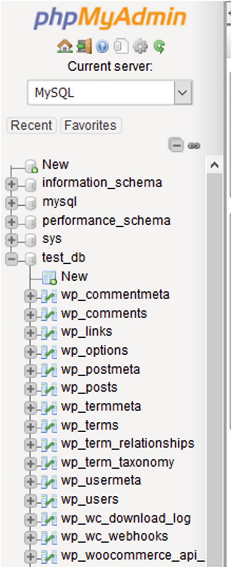This screenshot has width=232, height=568.
Task: Collapse all databases with minus icon
Action: coord(177,145)
